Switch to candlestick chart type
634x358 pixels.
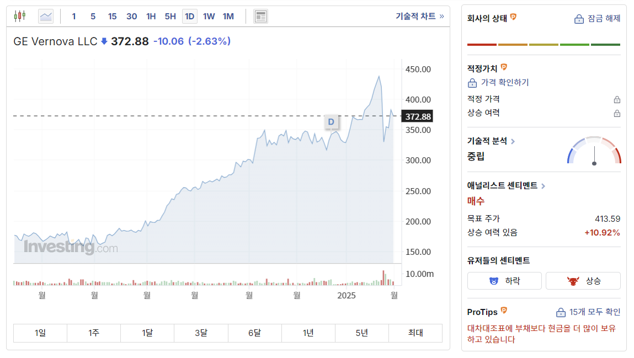(20, 16)
